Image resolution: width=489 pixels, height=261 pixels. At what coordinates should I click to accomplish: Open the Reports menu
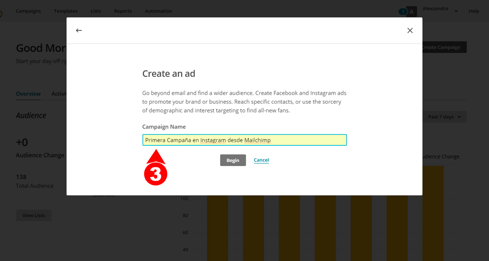tap(123, 11)
